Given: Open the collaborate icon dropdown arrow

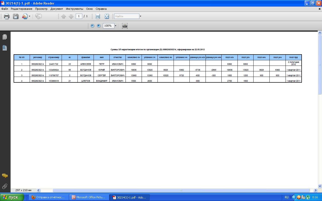Looking at the screenshot, I should (29, 16).
